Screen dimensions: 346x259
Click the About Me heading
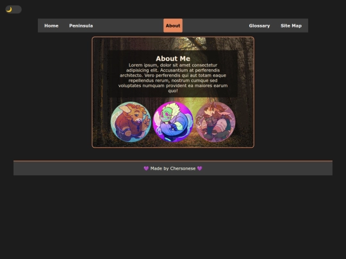click(173, 59)
